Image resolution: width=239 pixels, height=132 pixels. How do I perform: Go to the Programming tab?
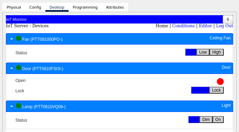85,7
